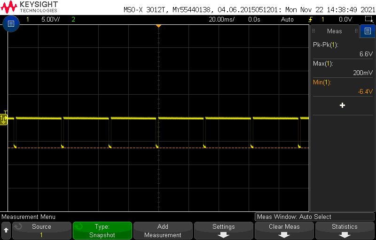
Task: Expand the Clear Meas options
Action: pos(284,231)
